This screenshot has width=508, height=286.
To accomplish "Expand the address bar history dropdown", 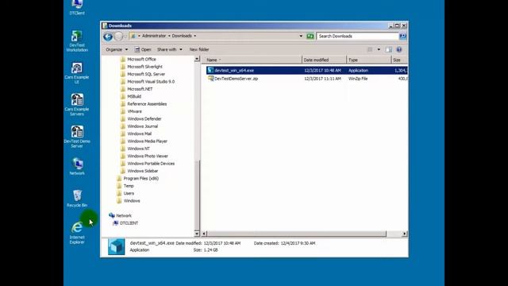I will point(301,36).
